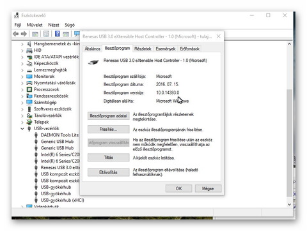Switch to the Általános tab
The height and width of the screenshot is (231, 307).
coord(92,48)
